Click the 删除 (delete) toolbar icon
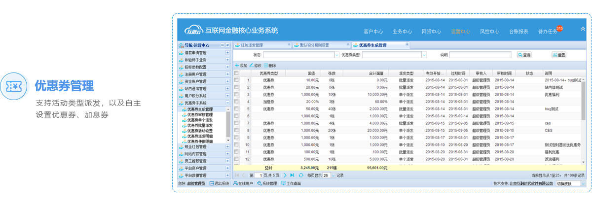592x211 pixels. click(266, 66)
